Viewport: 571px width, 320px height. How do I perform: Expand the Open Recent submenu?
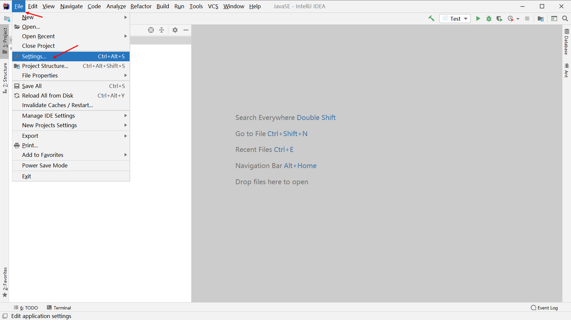click(x=71, y=36)
